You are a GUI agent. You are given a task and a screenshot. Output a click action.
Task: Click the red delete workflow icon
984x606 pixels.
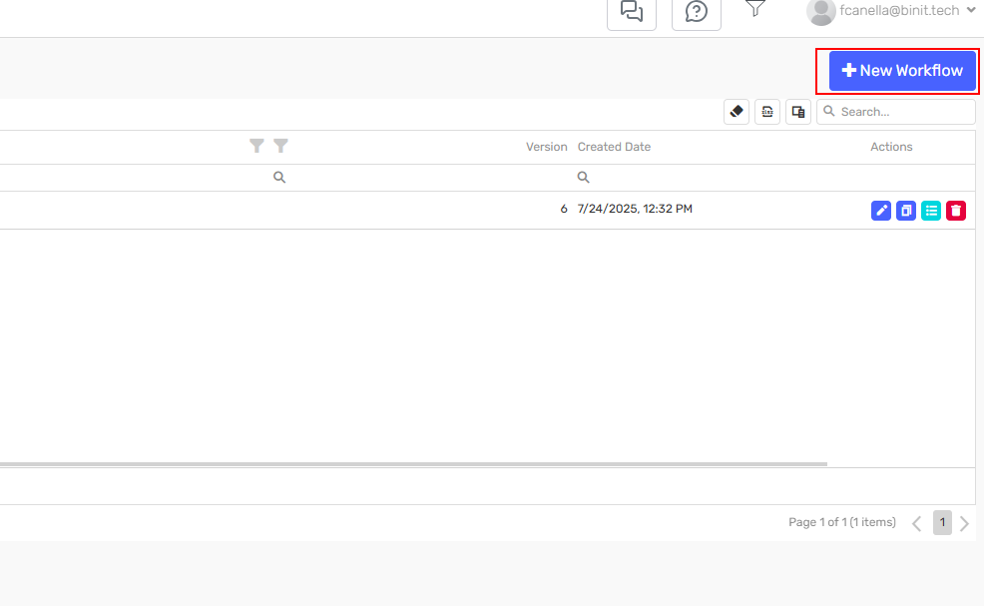click(955, 210)
